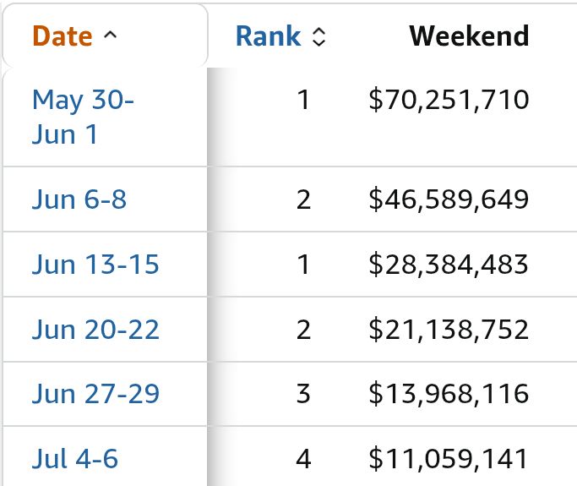
Task: Select the $46,589,649 weekend gross cell
Action: [x=449, y=199]
